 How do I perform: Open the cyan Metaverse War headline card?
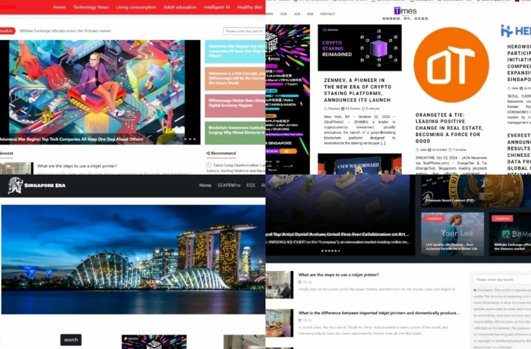click(235, 51)
